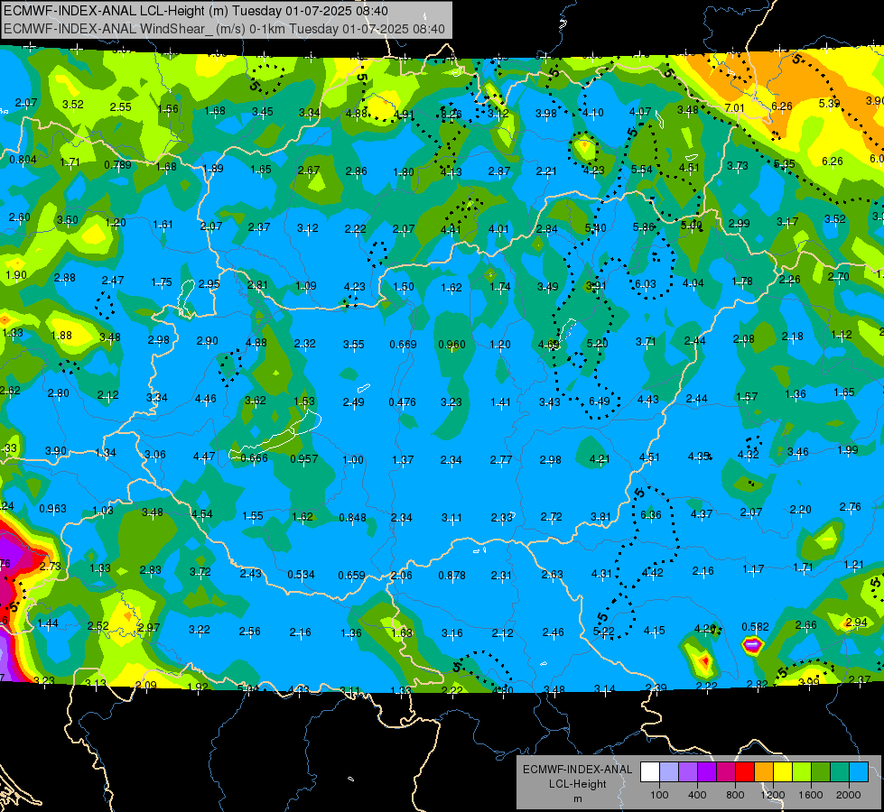Click the teal legend color swatch
This screenshot has width=884, height=812.
point(840,772)
